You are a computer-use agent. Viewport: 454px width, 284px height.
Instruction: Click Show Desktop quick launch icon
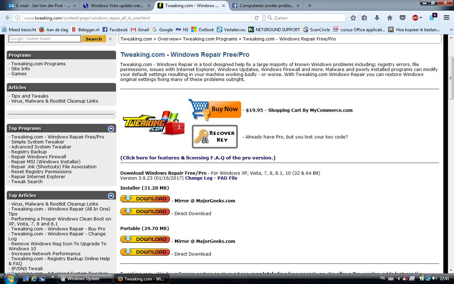(26, 279)
